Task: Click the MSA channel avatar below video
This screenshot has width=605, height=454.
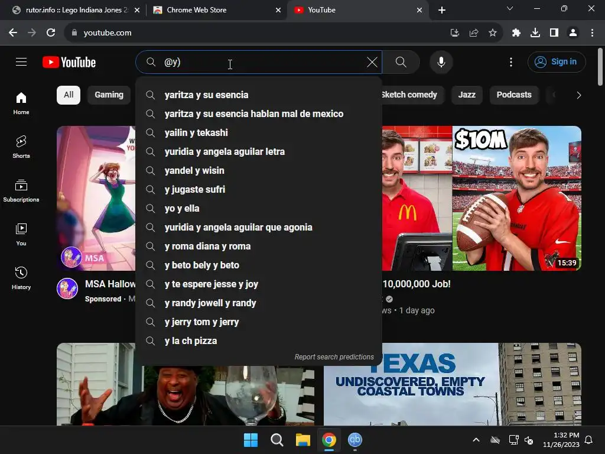Action: [67, 288]
